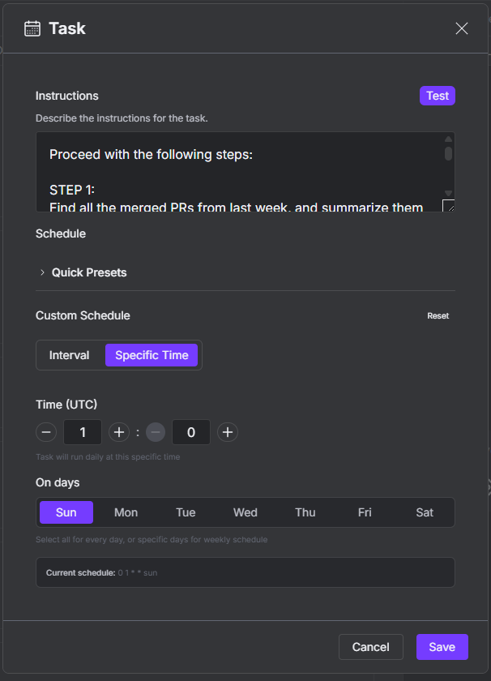The height and width of the screenshot is (681, 491).
Task: Select the Specific Time tab
Action: point(151,354)
